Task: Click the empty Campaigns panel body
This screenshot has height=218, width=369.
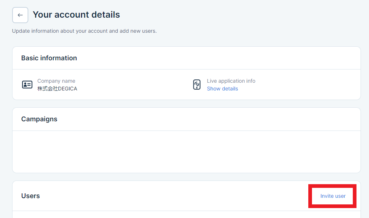Action: pyautogui.click(x=186, y=151)
